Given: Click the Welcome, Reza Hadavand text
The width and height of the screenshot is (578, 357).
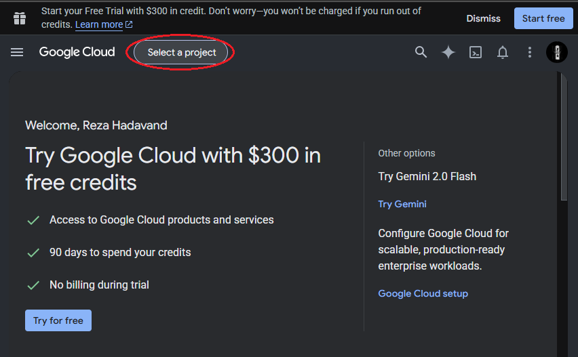Looking at the screenshot, I should pos(96,125).
